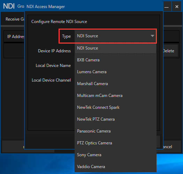Select Panasonic Camera option
This screenshot has height=174, width=183.
[115, 131]
